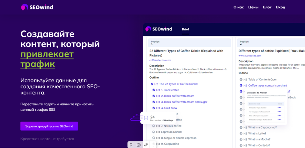Click the Используйте данные для создания subtitle
Viewport: 305px width, 148px height.
pyautogui.click(x=60, y=87)
